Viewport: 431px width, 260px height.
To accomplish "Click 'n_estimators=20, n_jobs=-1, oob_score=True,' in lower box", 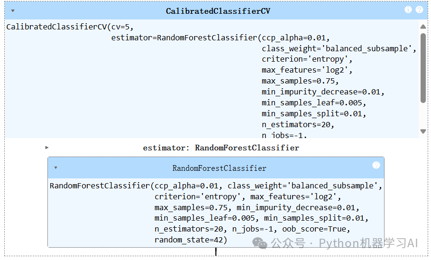I will pyautogui.click(x=252, y=229).
